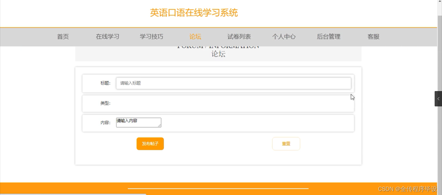Open the 试卷列表 page
Screen dimensions: 442x195
tap(239, 36)
